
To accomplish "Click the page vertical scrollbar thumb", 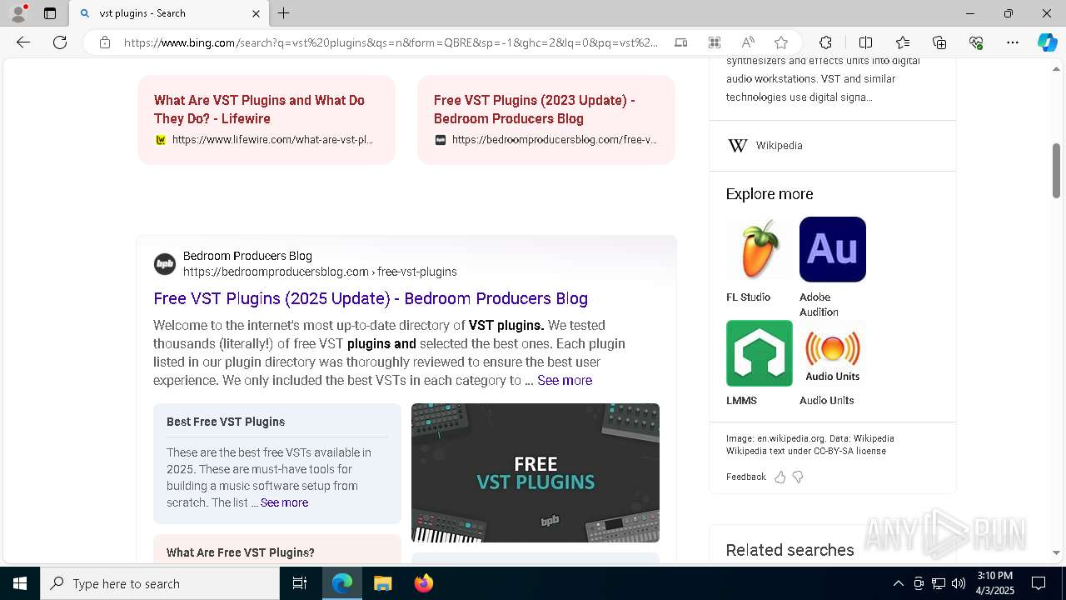I will 1056,170.
